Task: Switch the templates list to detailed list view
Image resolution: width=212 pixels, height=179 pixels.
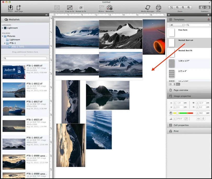Action: [178, 84]
